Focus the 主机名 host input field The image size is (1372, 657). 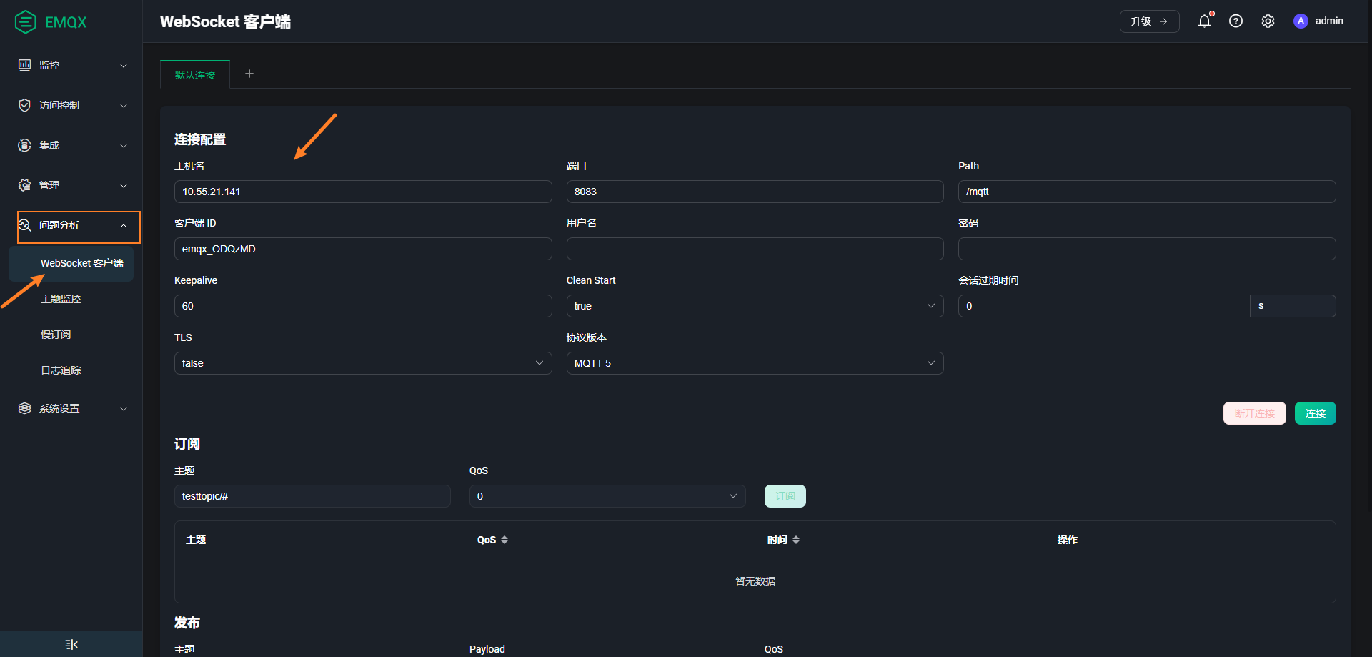[x=363, y=192]
